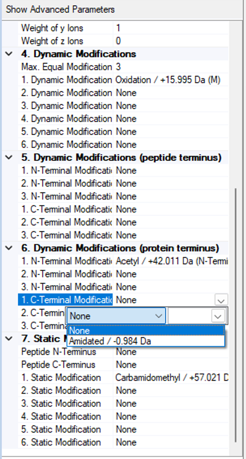Collapse 6. Dynamic Modifications (protein terminus) section
The height and width of the screenshot is (459, 246).
pyautogui.click(x=9, y=249)
